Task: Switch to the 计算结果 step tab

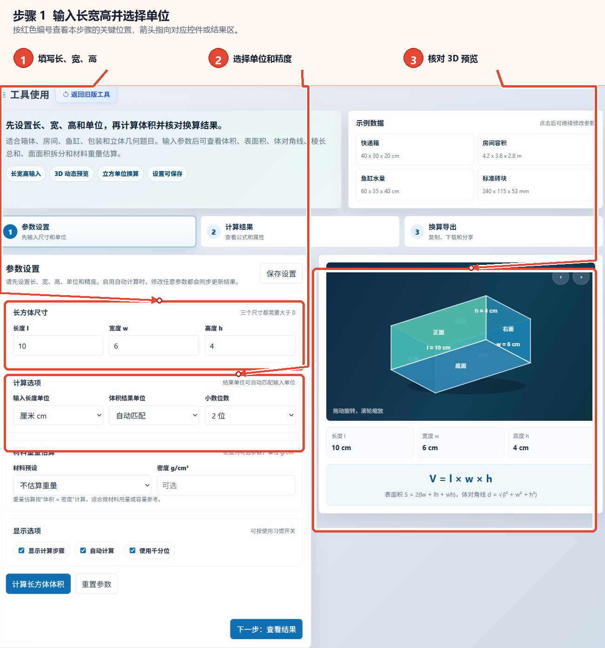Action: tap(300, 231)
